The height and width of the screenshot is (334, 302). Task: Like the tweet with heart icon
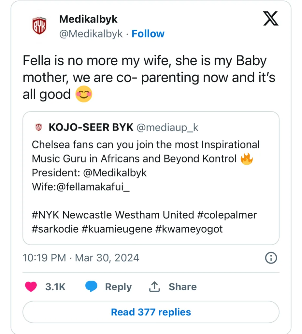(31, 287)
